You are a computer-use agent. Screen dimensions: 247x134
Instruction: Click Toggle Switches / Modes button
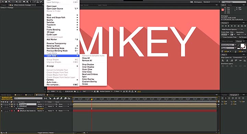(x=46, y=133)
